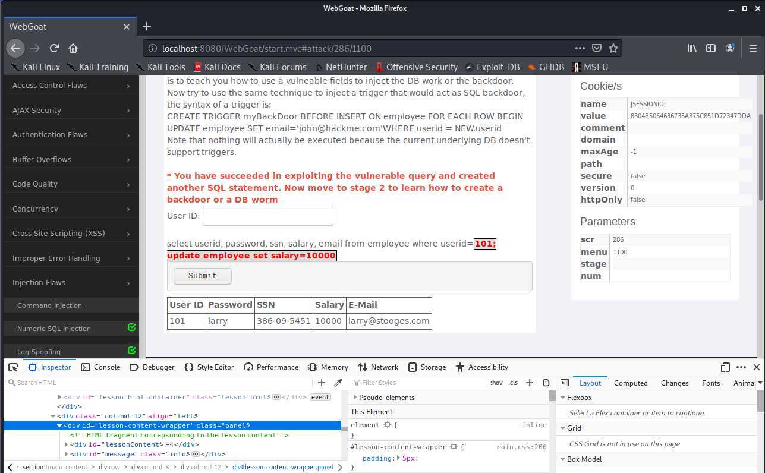This screenshot has width=765, height=473.
Task: Expand the padding property triangle
Action: (398, 458)
